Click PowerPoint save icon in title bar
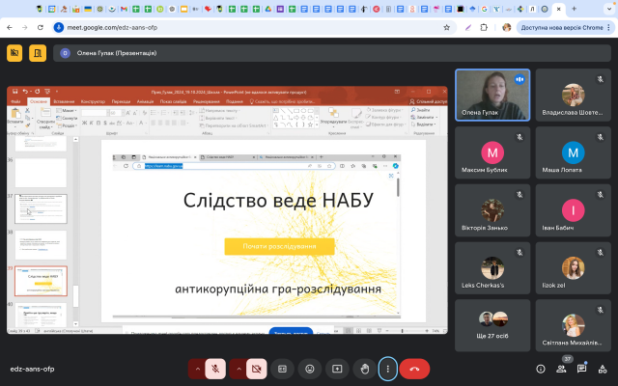 pos(15,92)
